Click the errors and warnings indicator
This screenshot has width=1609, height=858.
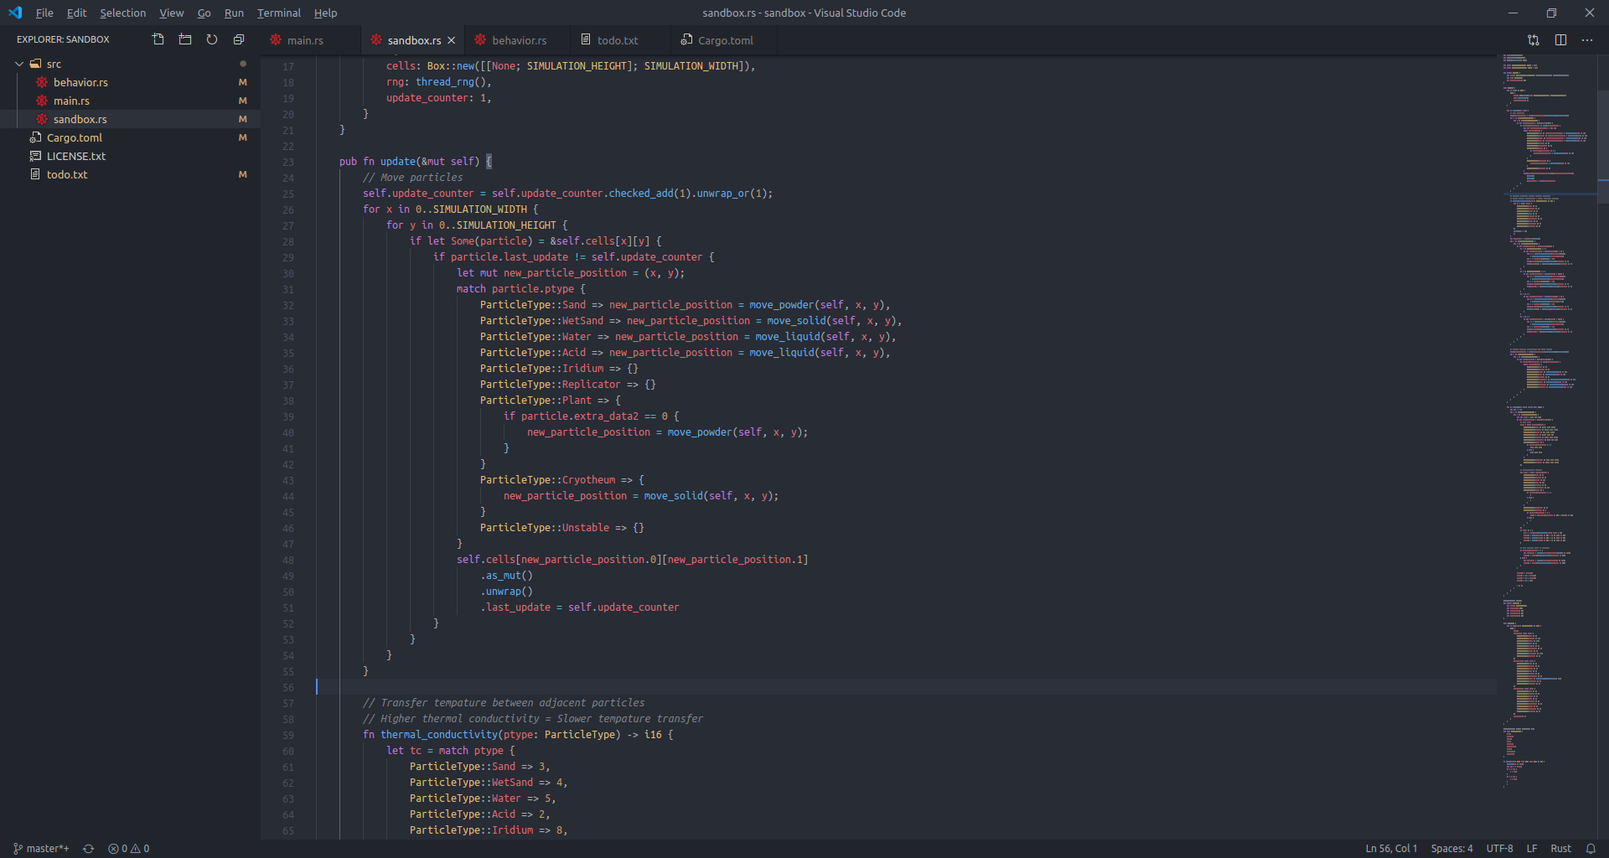[x=129, y=848]
